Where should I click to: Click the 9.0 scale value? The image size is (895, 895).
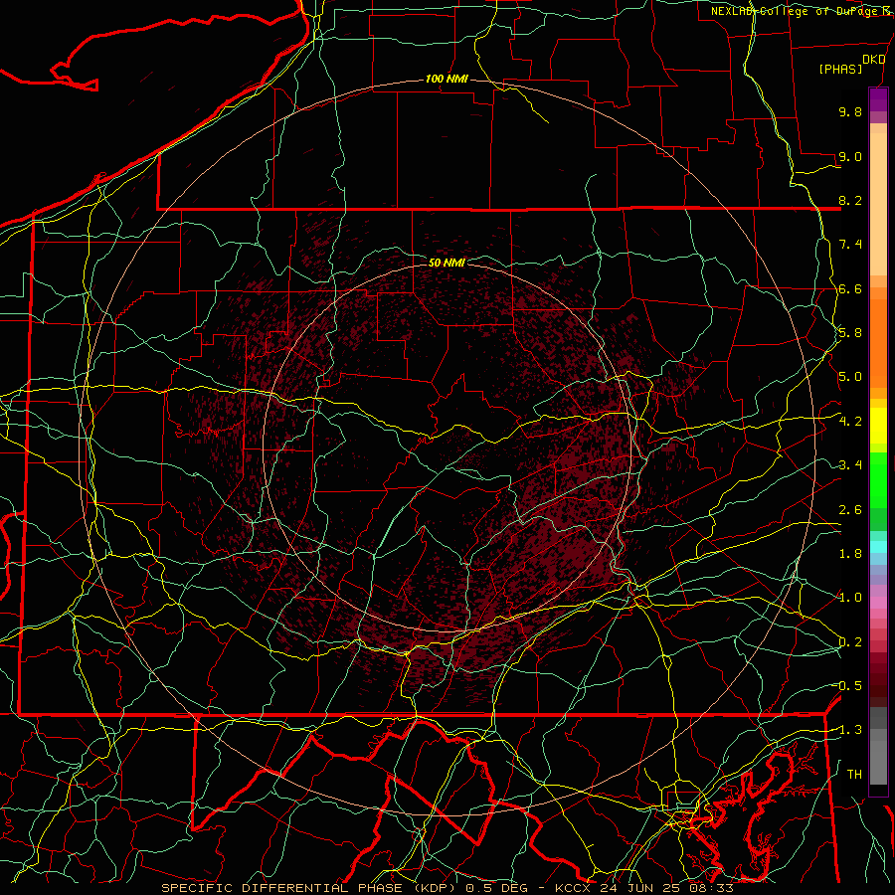click(x=850, y=156)
